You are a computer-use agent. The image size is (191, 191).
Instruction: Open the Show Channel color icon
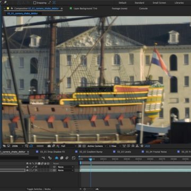[x=58, y=146]
